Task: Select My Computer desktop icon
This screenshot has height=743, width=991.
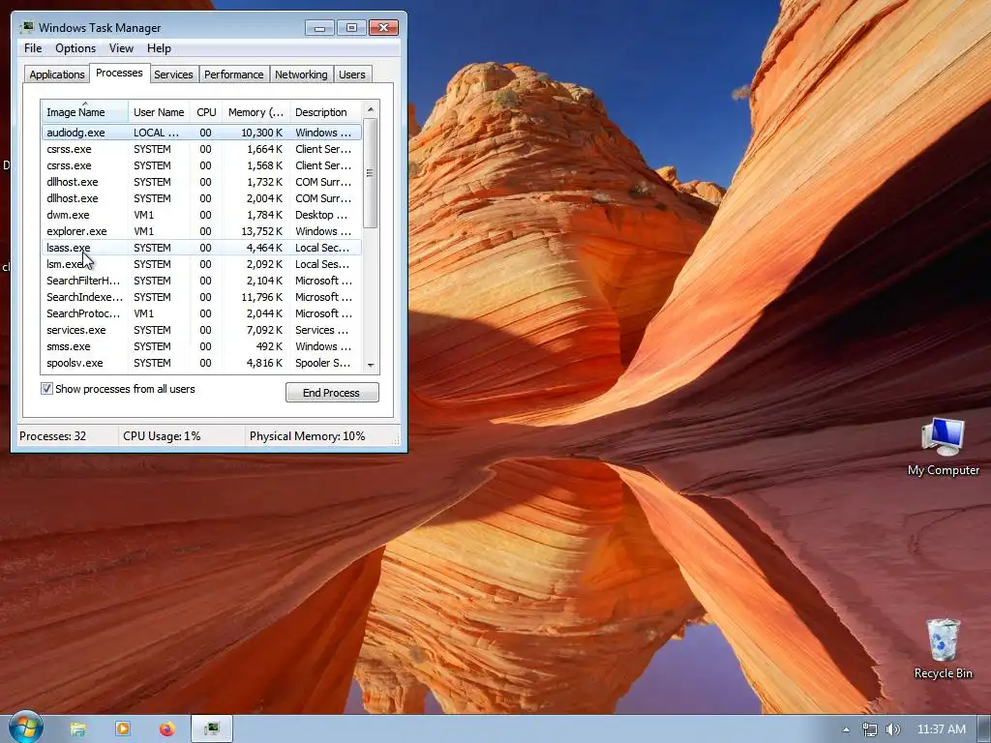Action: pos(943,446)
